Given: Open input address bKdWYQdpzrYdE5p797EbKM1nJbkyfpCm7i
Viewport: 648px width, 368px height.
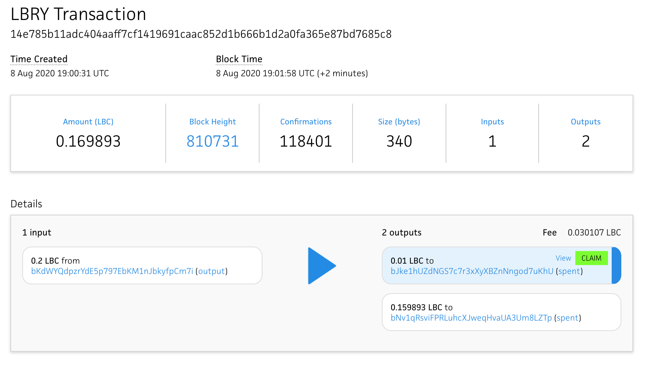Looking at the screenshot, I should pos(112,271).
